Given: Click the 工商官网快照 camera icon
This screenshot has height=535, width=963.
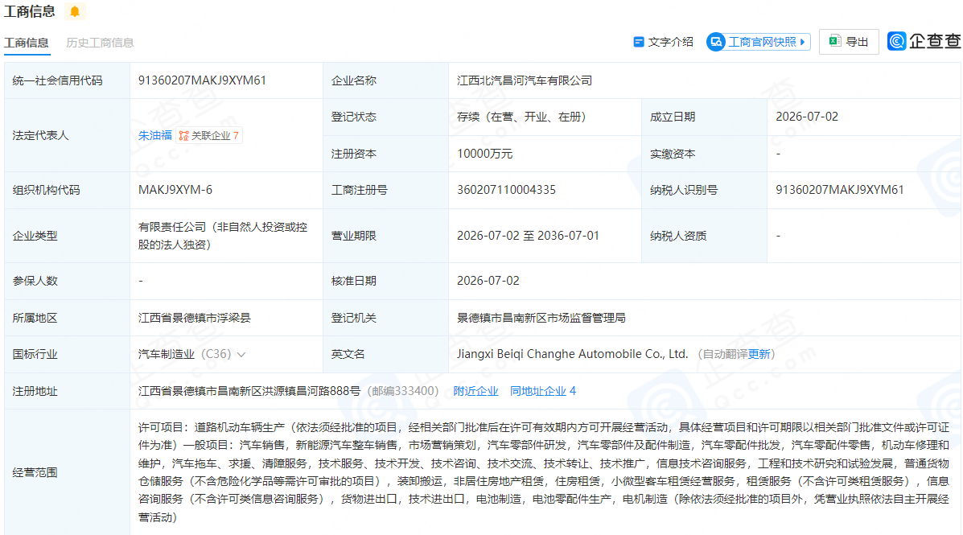Looking at the screenshot, I should click(715, 42).
